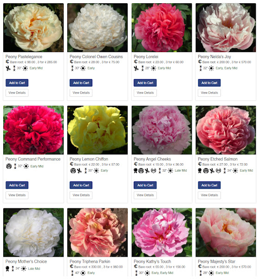The height and width of the screenshot is (279, 259).
Task: Click the sun icon under Peony Kathy's Touch
Action: click(147, 273)
